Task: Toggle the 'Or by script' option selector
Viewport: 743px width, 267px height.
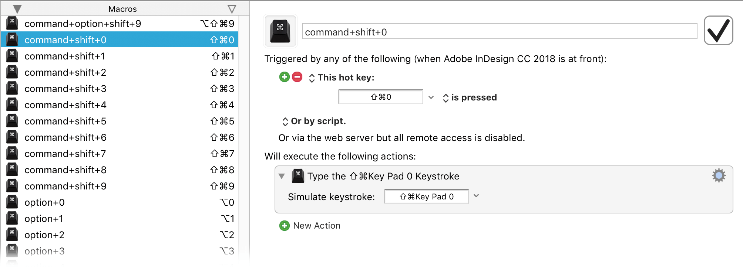Action: (314, 121)
